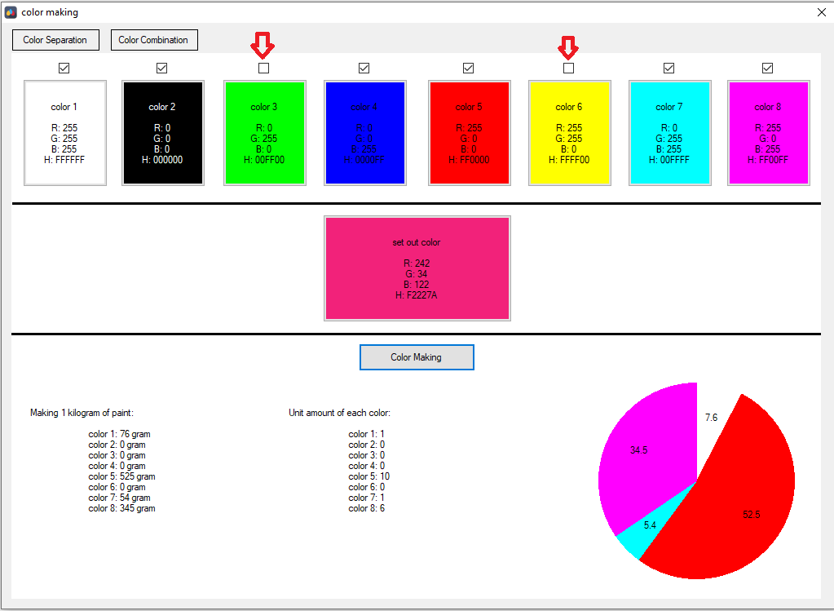Open the Color Separation tab
The image size is (834, 611).
(55, 40)
